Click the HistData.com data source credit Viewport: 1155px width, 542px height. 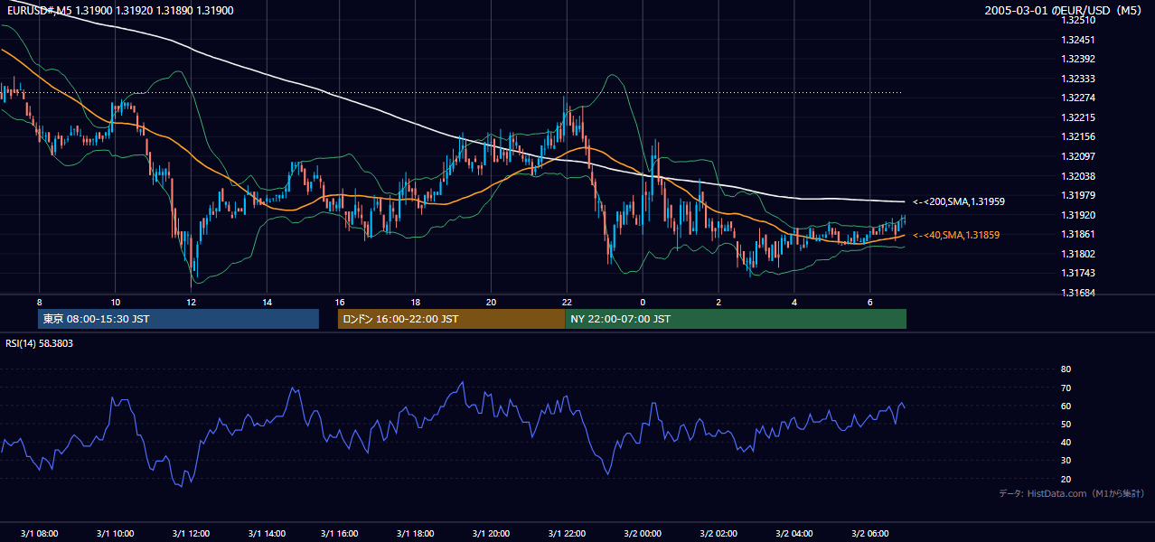tap(1072, 493)
